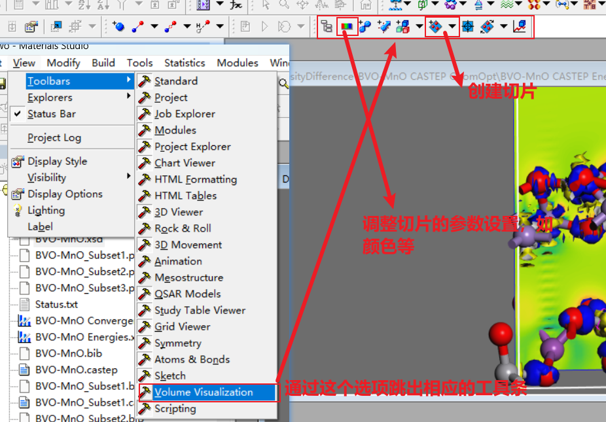Open the Display Style toolbar icon

click(x=31, y=26)
